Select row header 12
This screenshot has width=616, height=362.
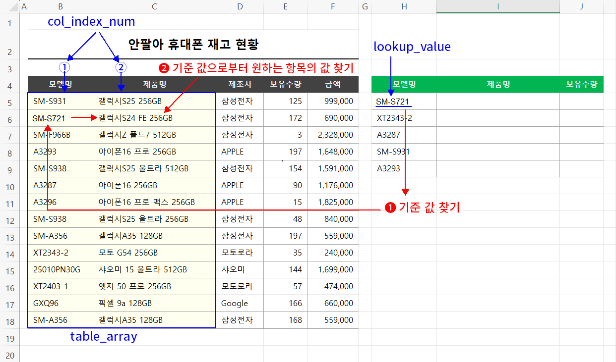10,219
